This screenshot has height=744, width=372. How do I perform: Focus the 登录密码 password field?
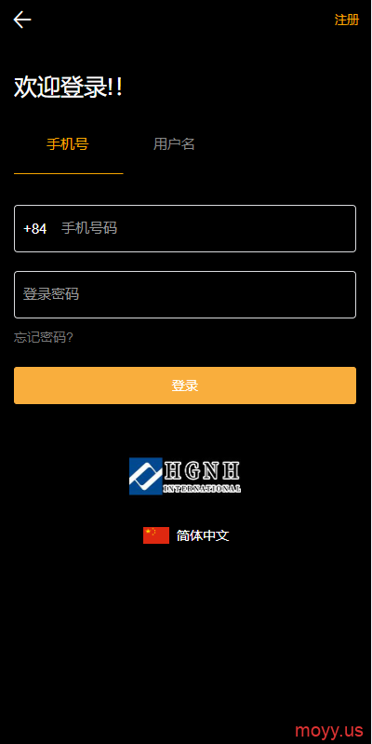tap(185, 294)
